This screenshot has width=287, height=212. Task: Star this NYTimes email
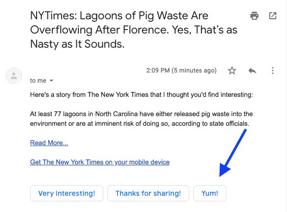pyautogui.click(x=232, y=70)
